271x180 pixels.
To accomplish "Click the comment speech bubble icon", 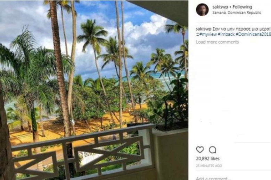I will (x=212, y=149).
